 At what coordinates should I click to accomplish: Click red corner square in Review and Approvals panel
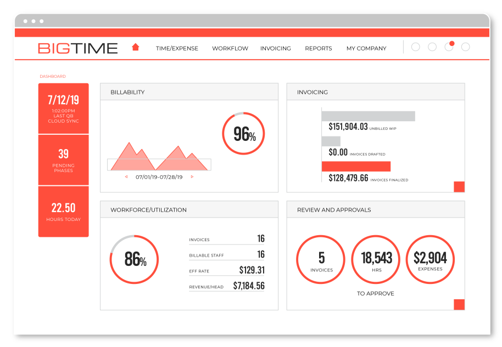[459, 304]
